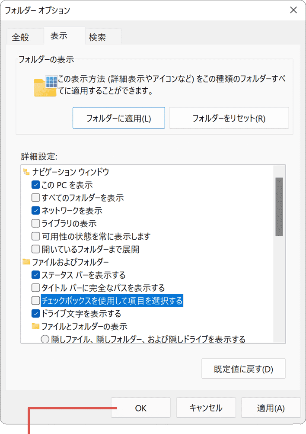Screen dimensions: 306x434
Task: Click the folder icon beside ナビゲーション ウィンドウ
Action: click(27, 172)
